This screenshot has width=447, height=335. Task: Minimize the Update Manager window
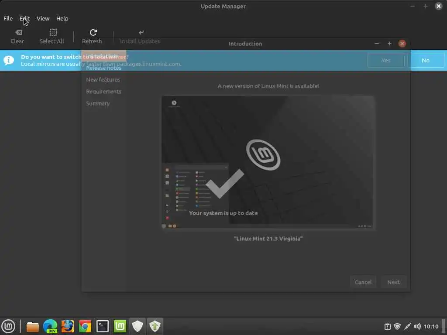point(413,6)
